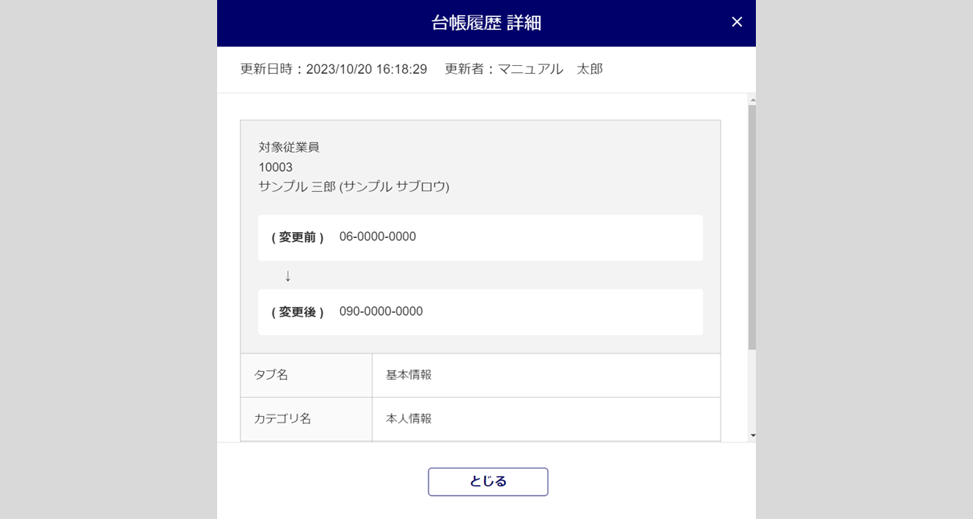
Task: Click the 更新者 name マニュアル 太郎
Action: pos(550,69)
